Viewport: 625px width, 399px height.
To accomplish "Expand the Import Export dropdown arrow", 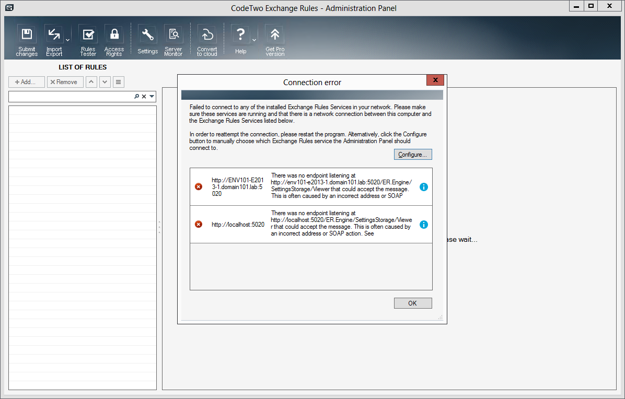I will click(x=67, y=40).
